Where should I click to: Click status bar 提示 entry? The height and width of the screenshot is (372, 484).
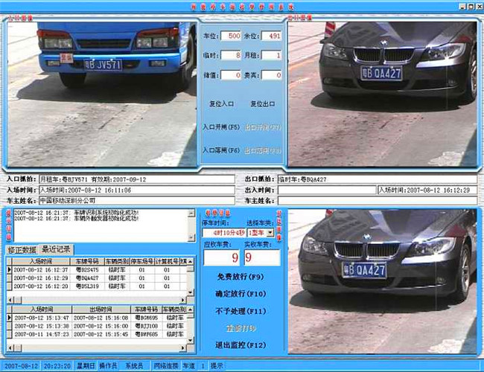click(x=217, y=366)
